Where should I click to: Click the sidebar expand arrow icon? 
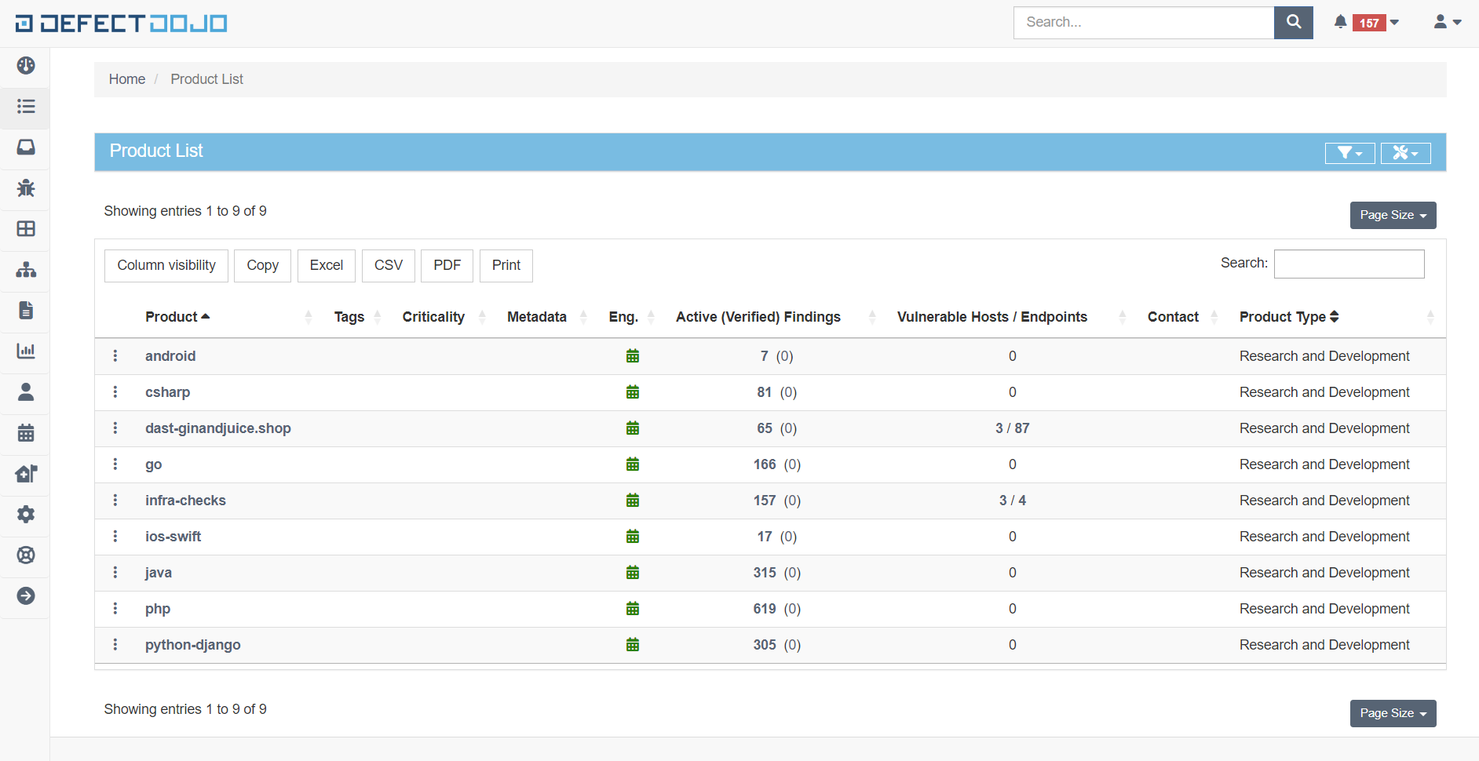[x=26, y=596]
